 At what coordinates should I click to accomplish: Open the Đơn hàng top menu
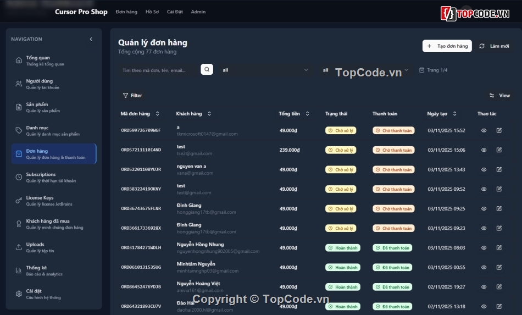(x=126, y=12)
